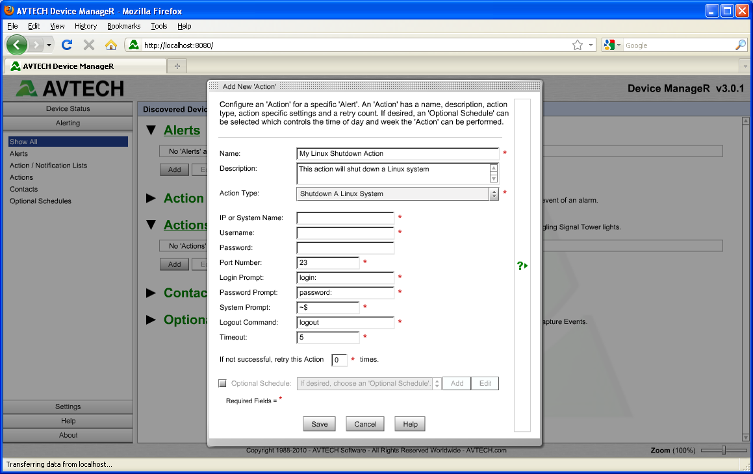Click the Add button beside Optional Schedule
This screenshot has width=753, height=474.
click(457, 383)
